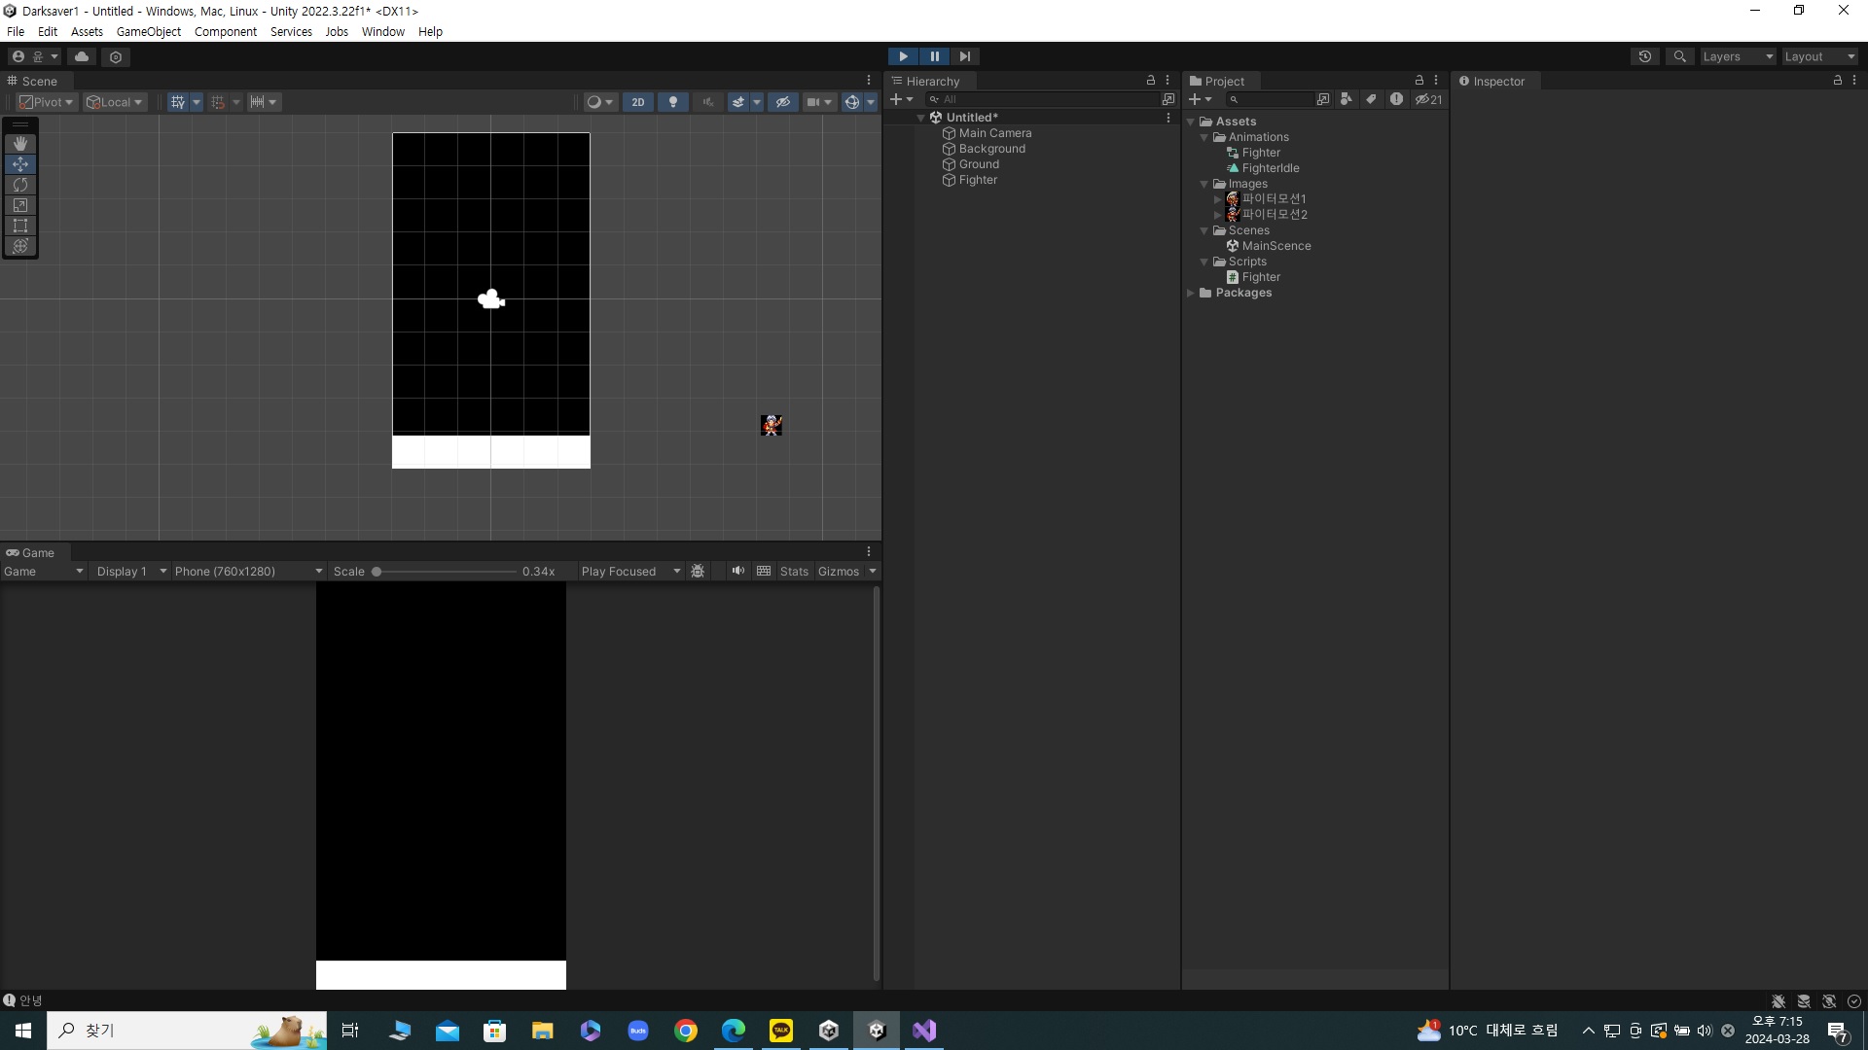Toggle Gizmos button in Game view
This screenshot has height=1050, width=1868.
(x=839, y=572)
